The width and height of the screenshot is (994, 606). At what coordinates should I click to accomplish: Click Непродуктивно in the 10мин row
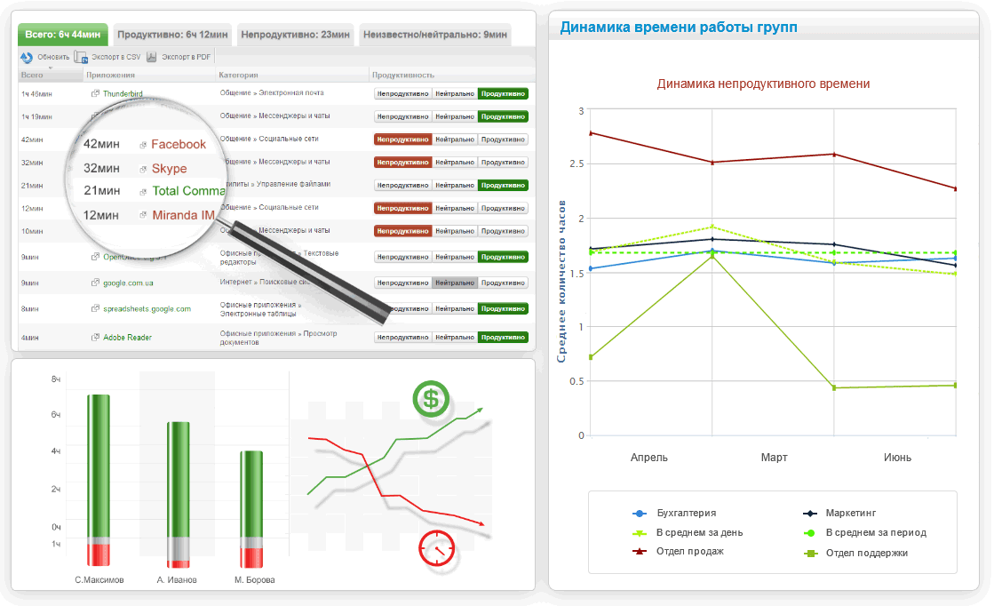(403, 231)
